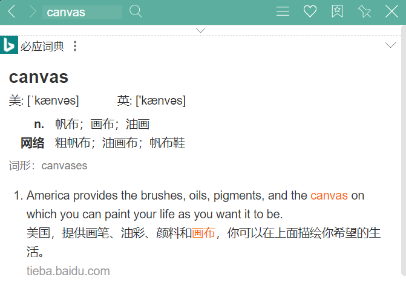Open the hamburger menu icon
This screenshot has height=283, width=406.
coord(283,11)
